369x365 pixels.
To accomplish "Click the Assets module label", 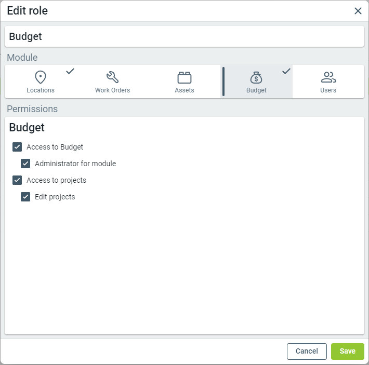I will 184,90.
